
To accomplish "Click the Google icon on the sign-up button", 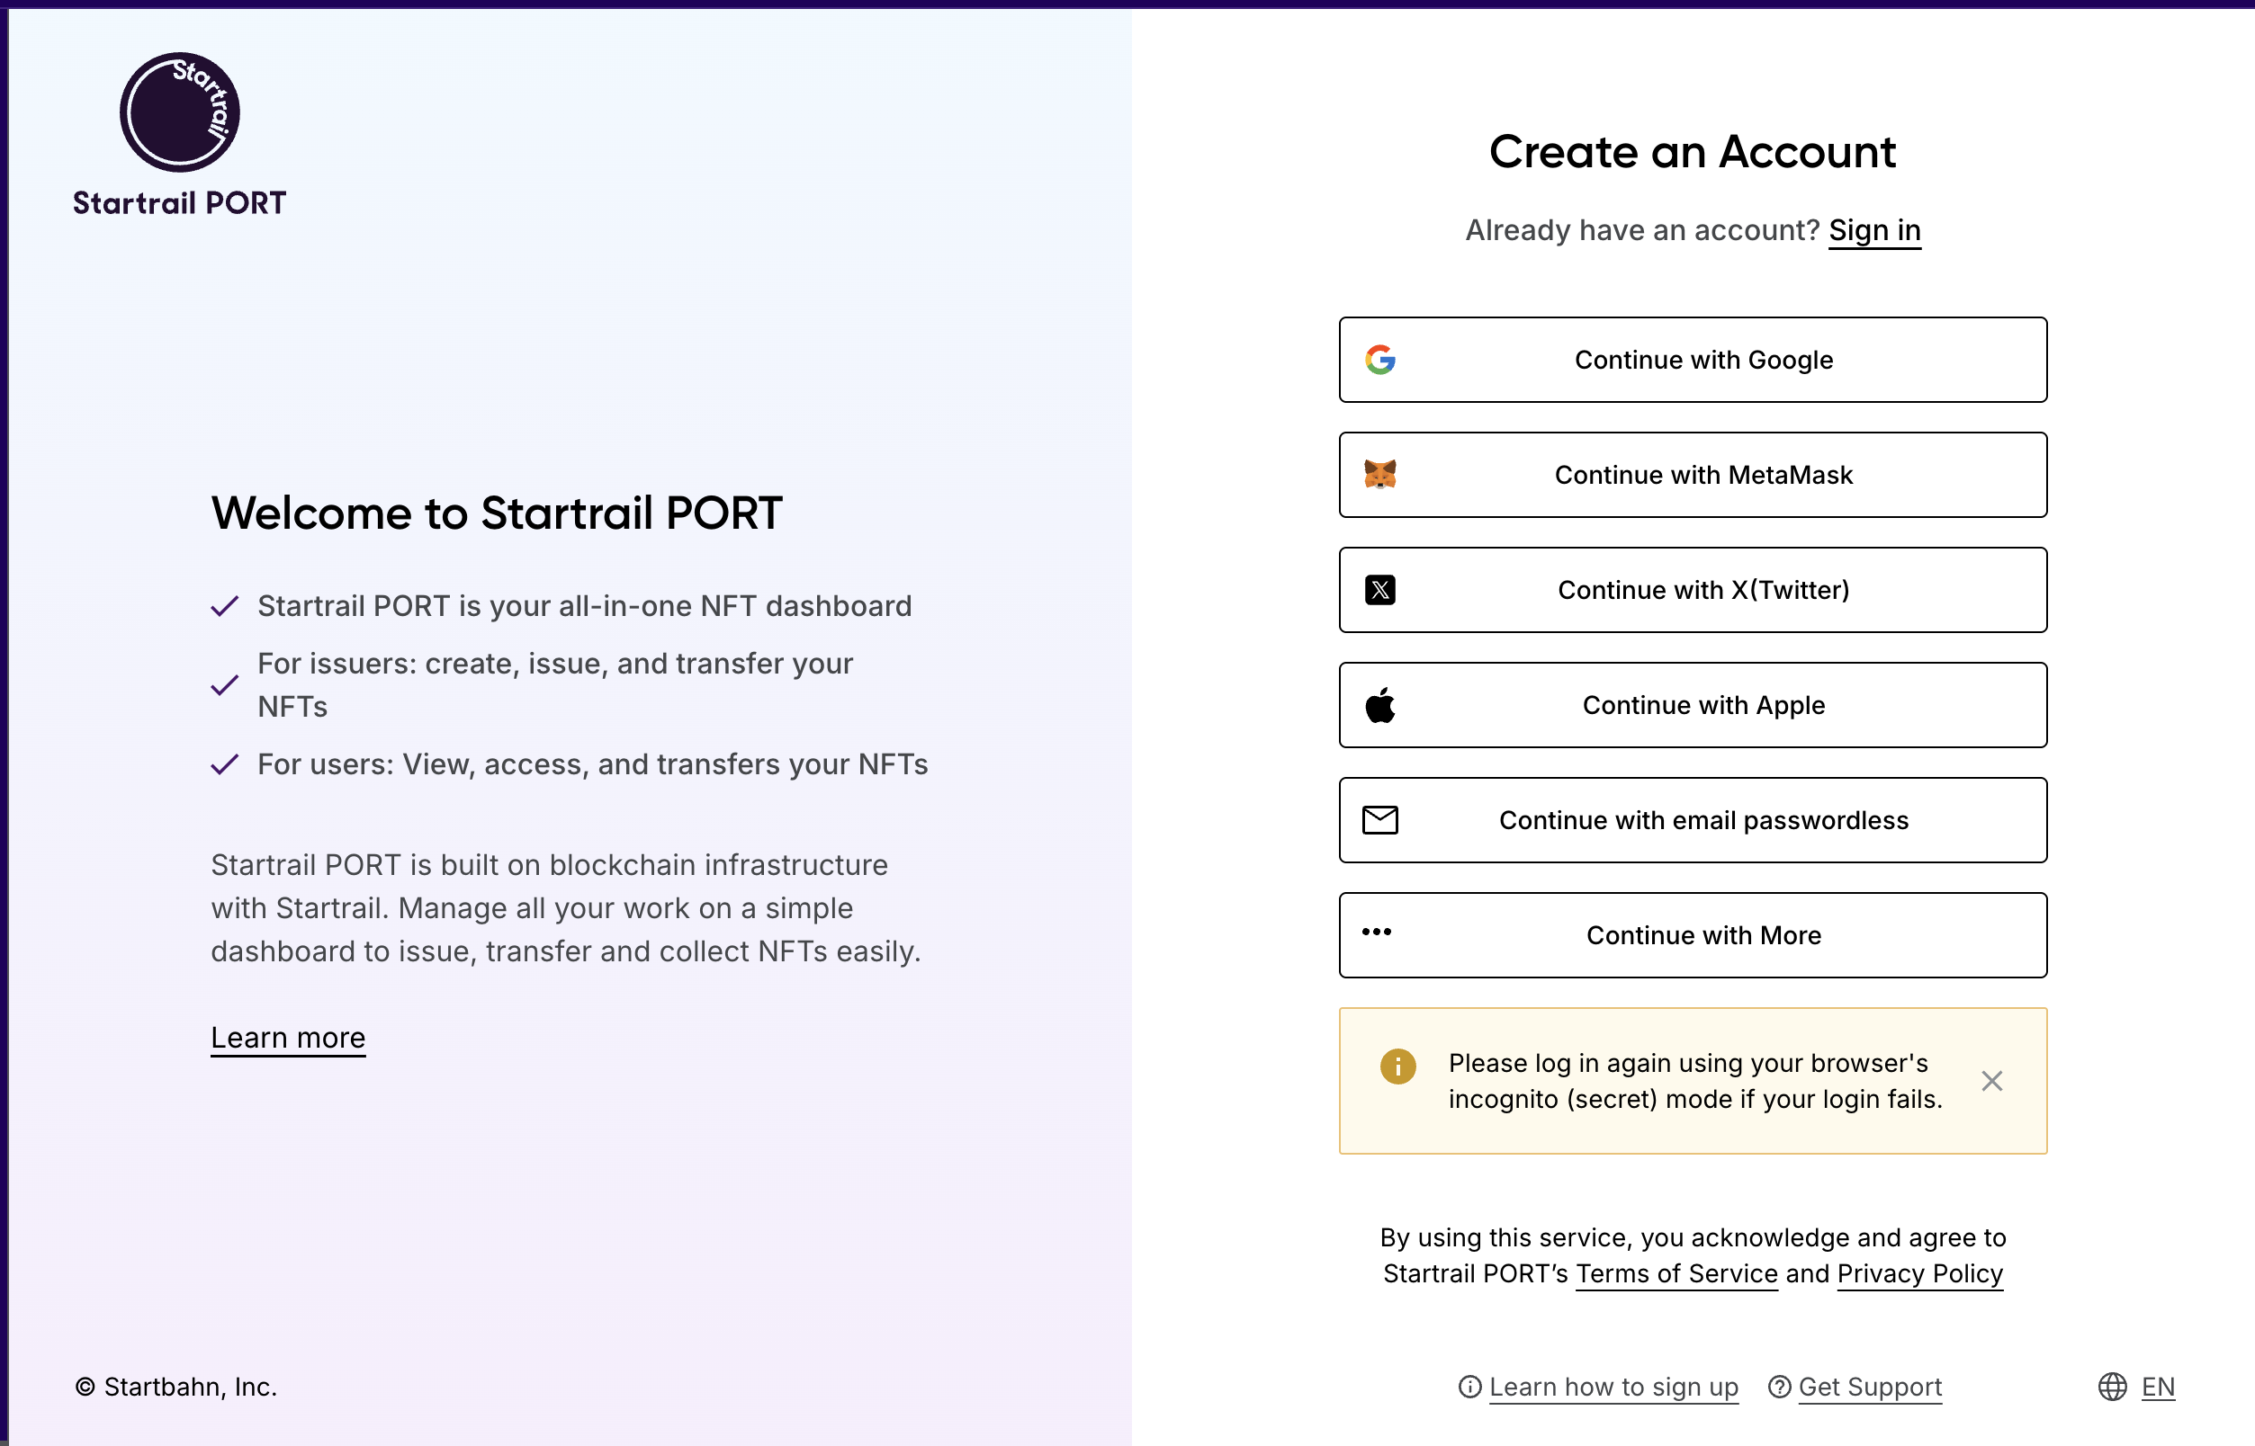I will (x=1380, y=360).
